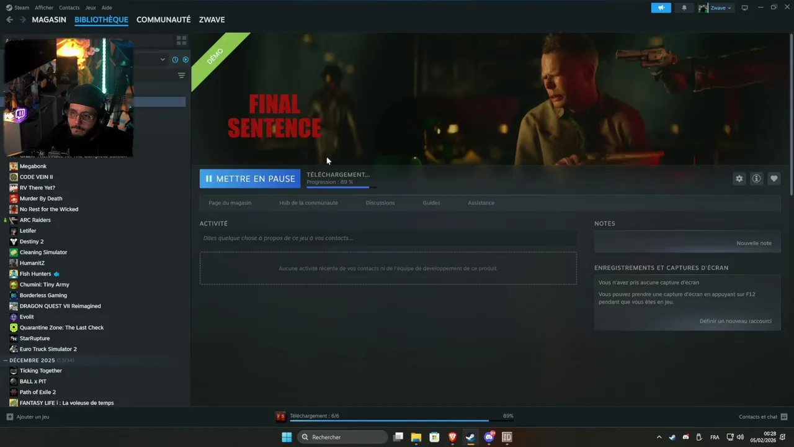The image size is (794, 447).
Task: Open File Explorer from the taskbar
Action: click(x=416, y=437)
